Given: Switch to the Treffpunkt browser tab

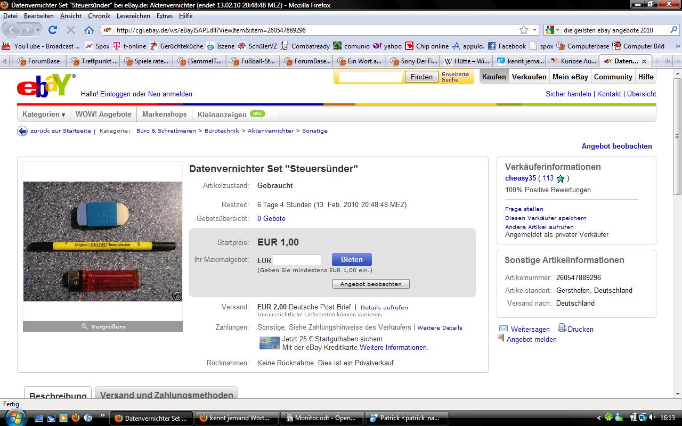Looking at the screenshot, I should (93, 61).
